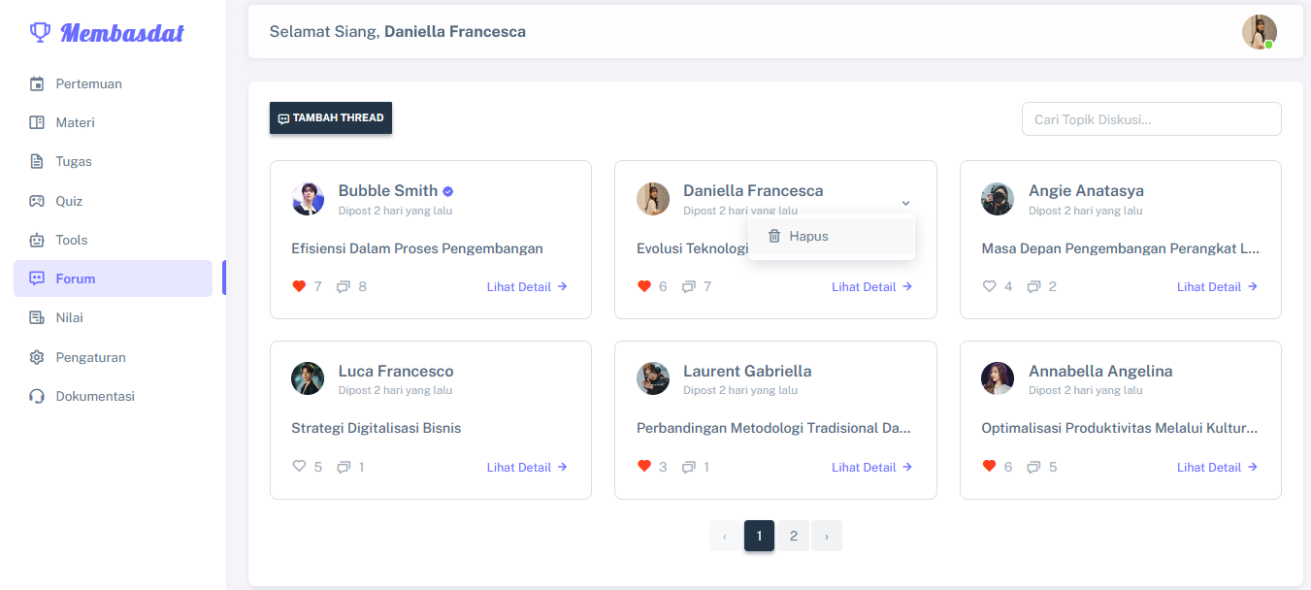Click Laurent Gabriella's avatar thumbnail
Viewport: 1311px width, 590px height.
click(x=653, y=378)
